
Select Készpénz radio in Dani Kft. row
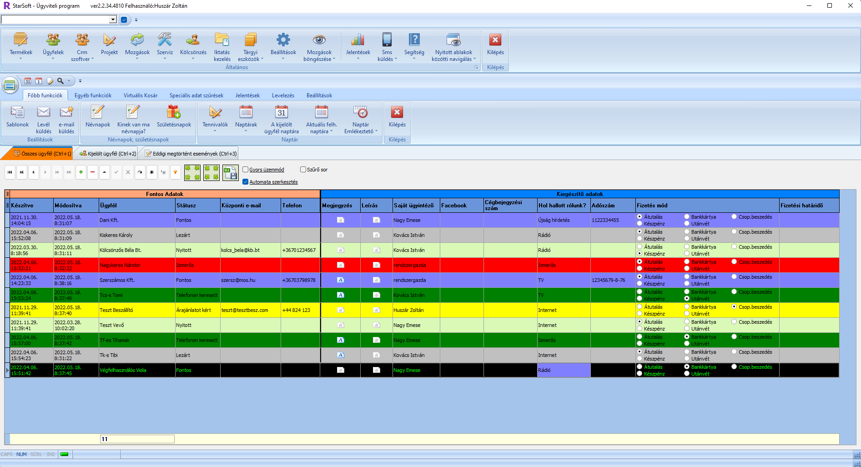640,224
